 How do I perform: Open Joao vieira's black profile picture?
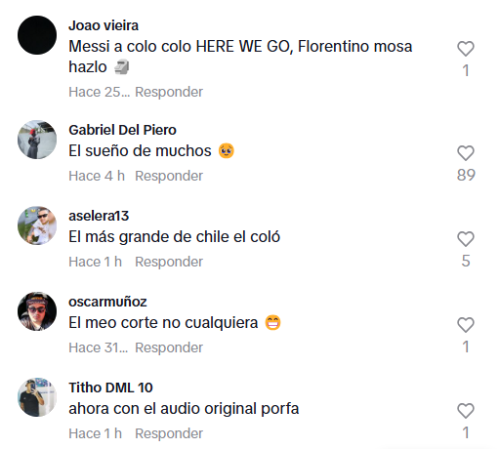coord(37,35)
